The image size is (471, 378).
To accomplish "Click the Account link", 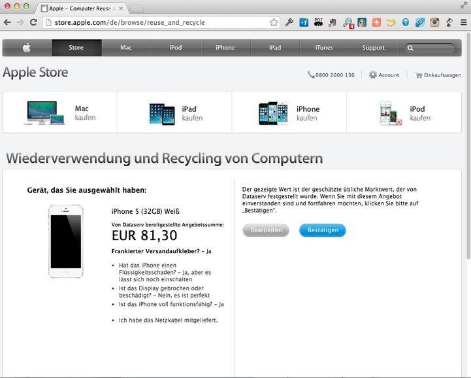I will pyautogui.click(x=389, y=75).
